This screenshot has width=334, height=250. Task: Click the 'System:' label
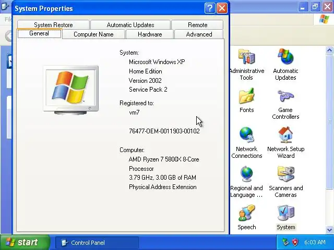pos(129,53)
